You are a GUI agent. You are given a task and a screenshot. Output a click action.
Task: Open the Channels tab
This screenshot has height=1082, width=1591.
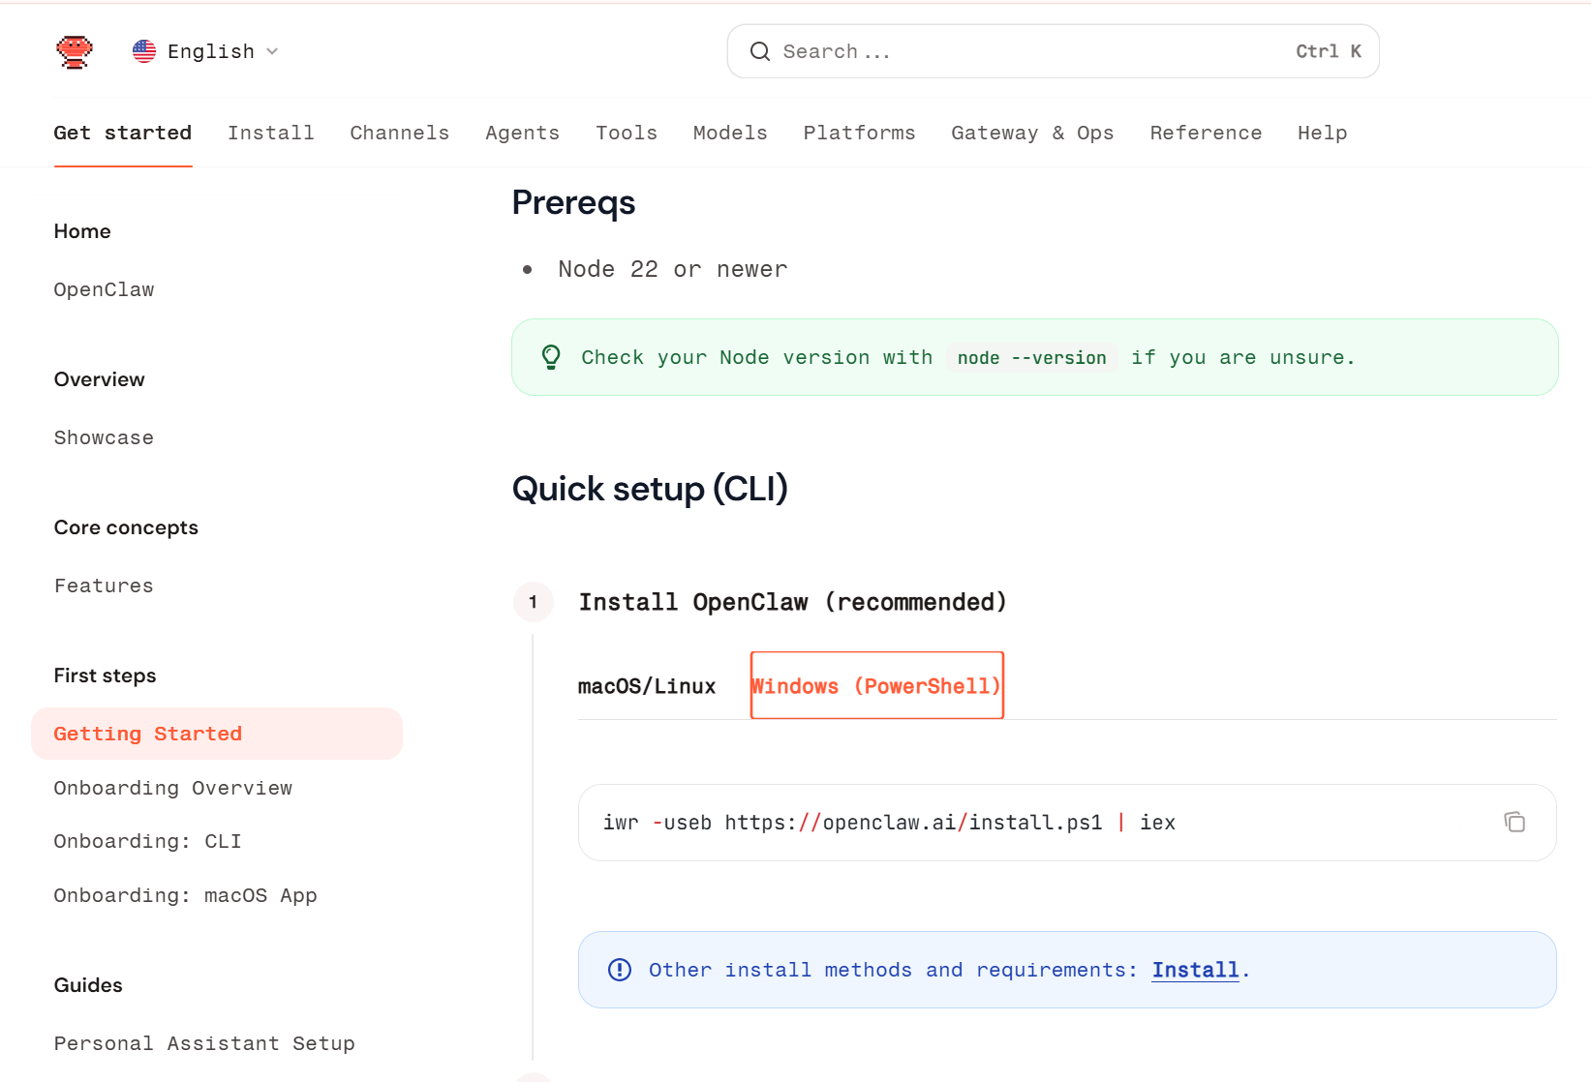(x=400, y=133)
